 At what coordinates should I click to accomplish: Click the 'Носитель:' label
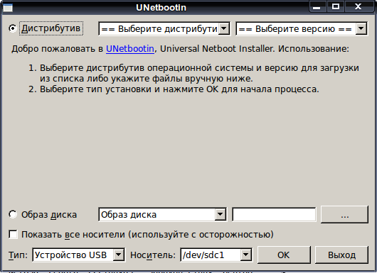click(153, 255)
